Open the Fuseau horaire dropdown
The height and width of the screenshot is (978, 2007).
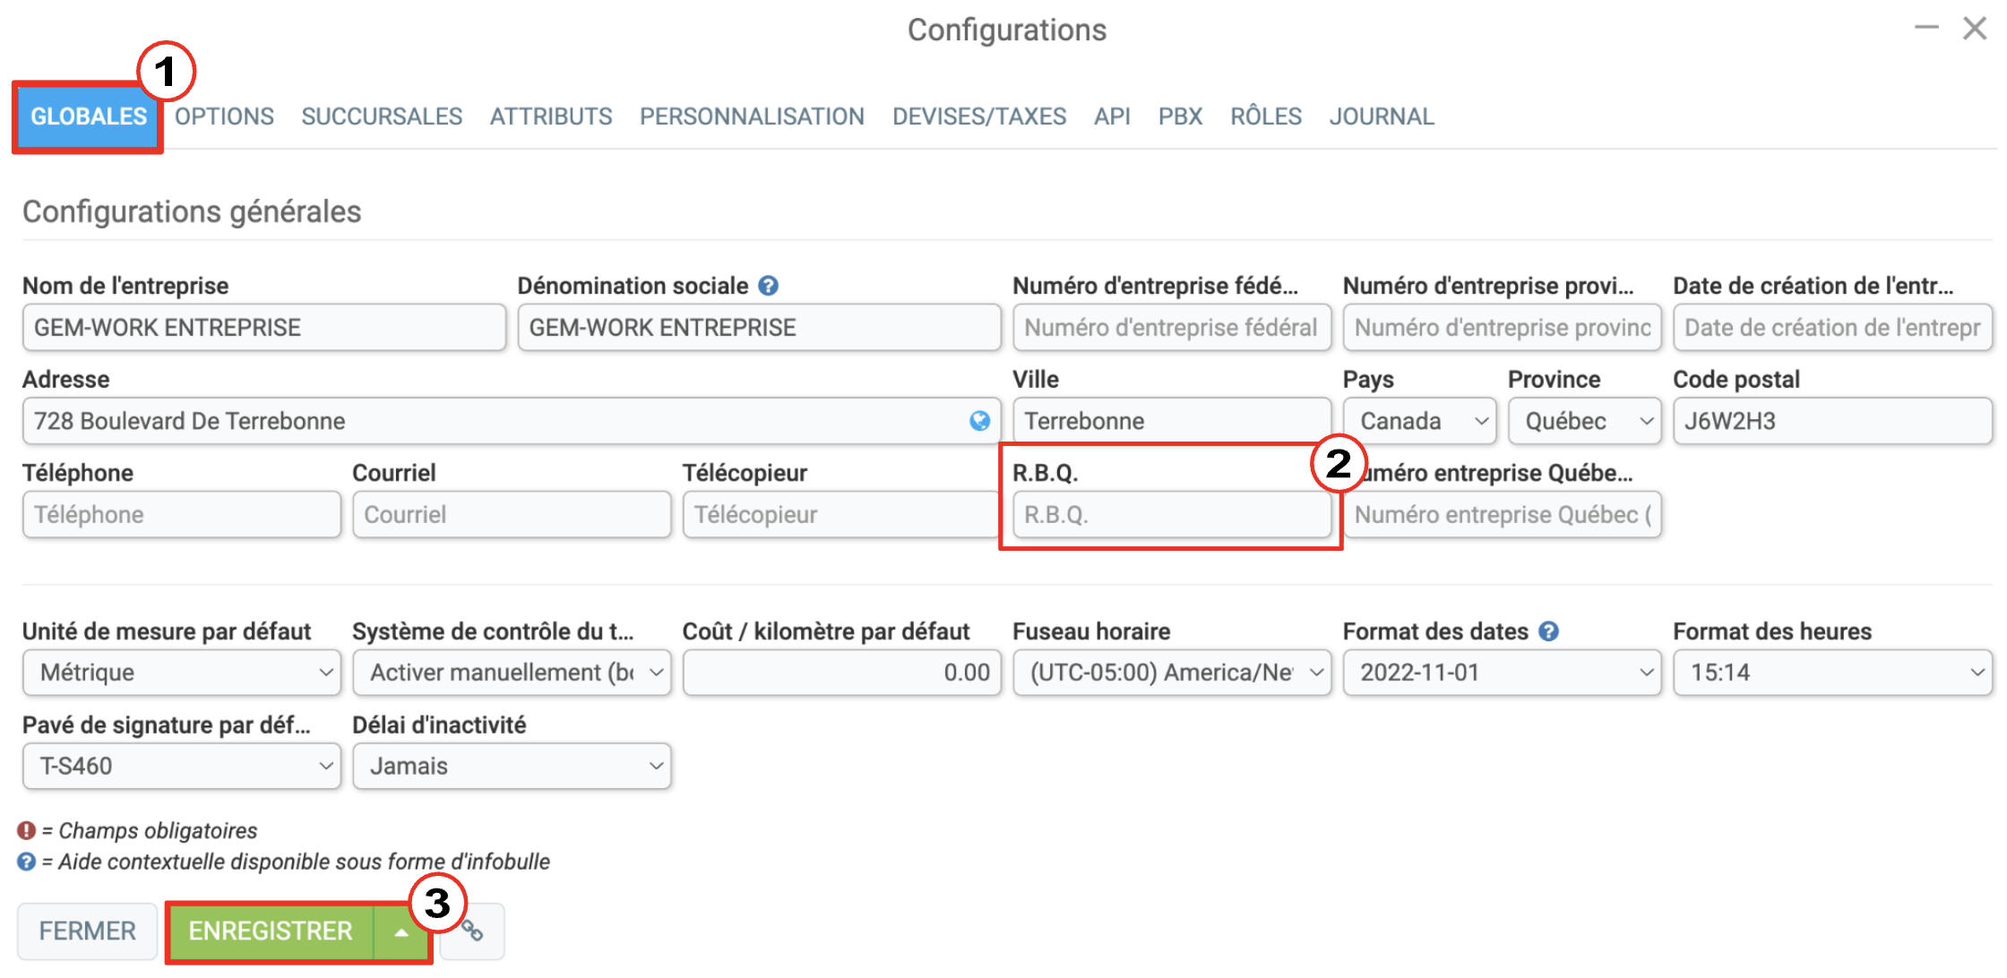click(x=1172, y=673)
